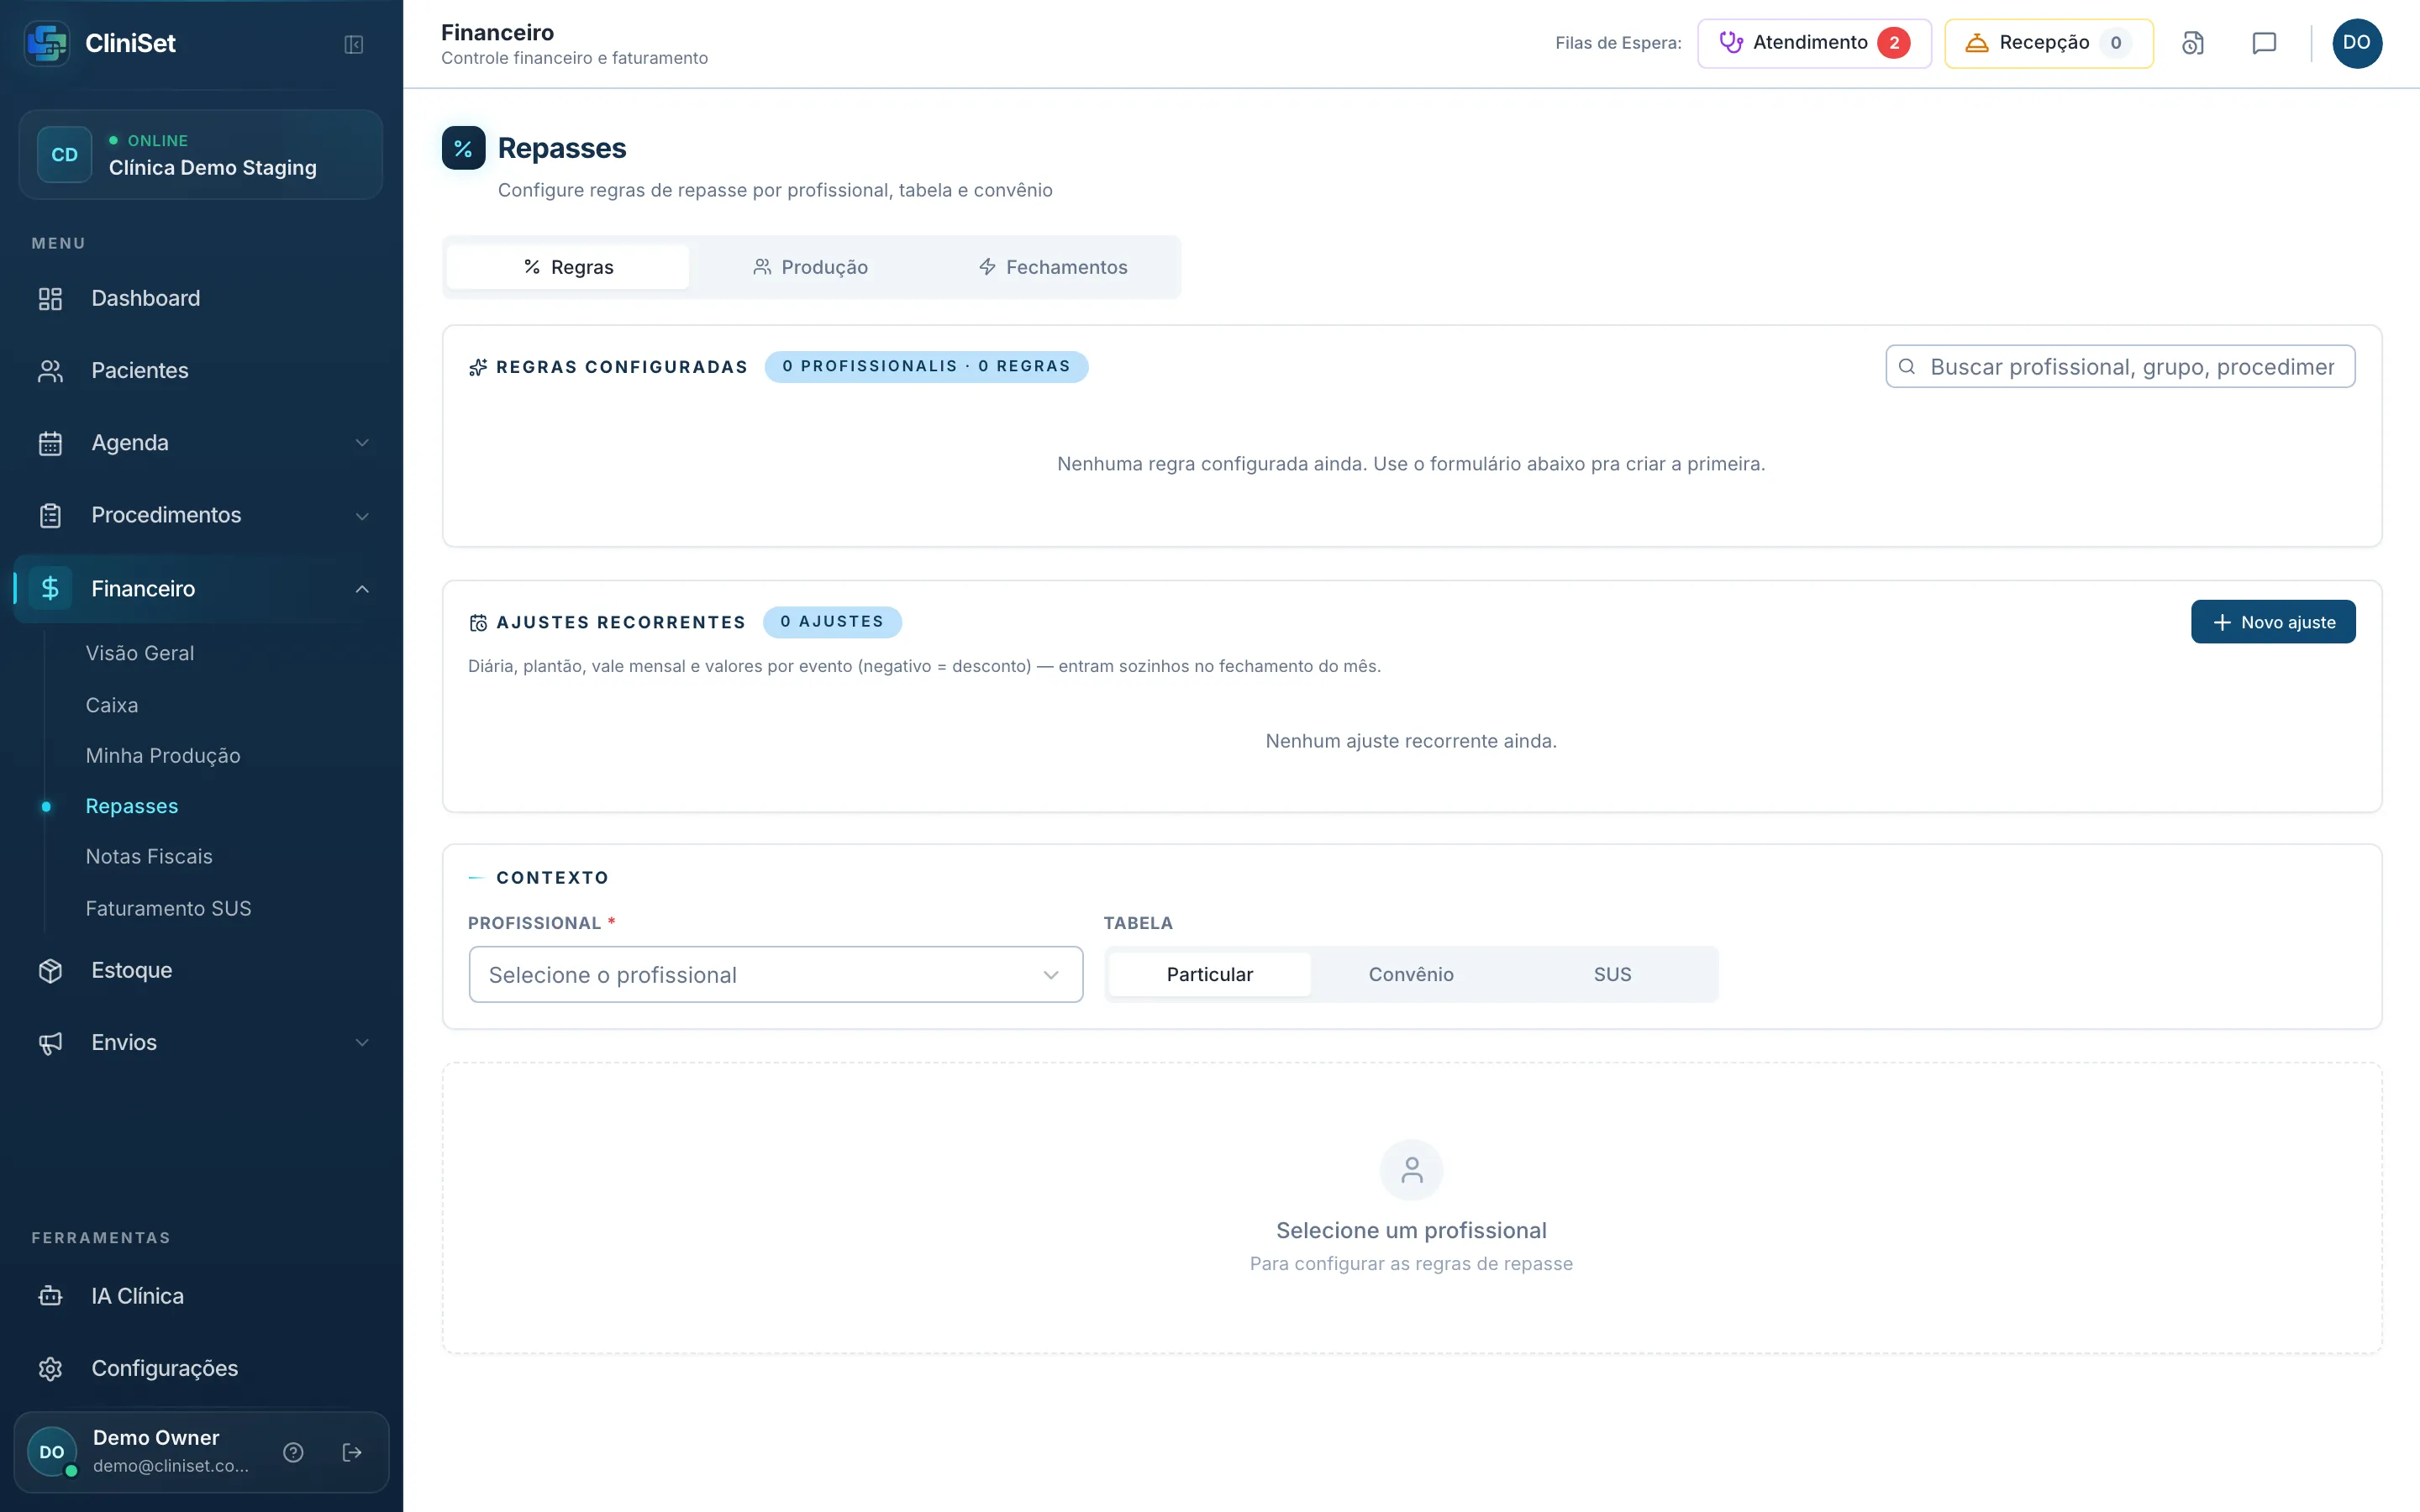Expand the Agenda menu chevron
This screenshot has width=2420, height=1512.
[362, 443]
